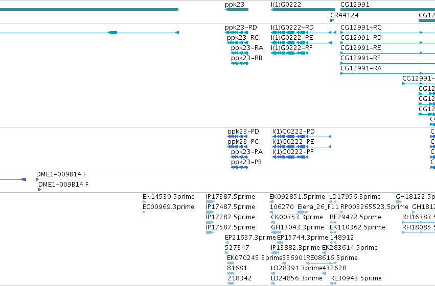The width and height of the screenshot is (435, 286).
Task: Click EST EP15744.3prime
Action: pos(303,238)
